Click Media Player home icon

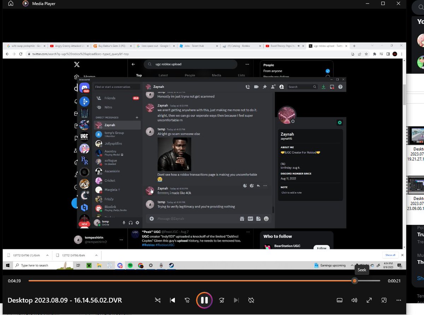pos(11,4)
